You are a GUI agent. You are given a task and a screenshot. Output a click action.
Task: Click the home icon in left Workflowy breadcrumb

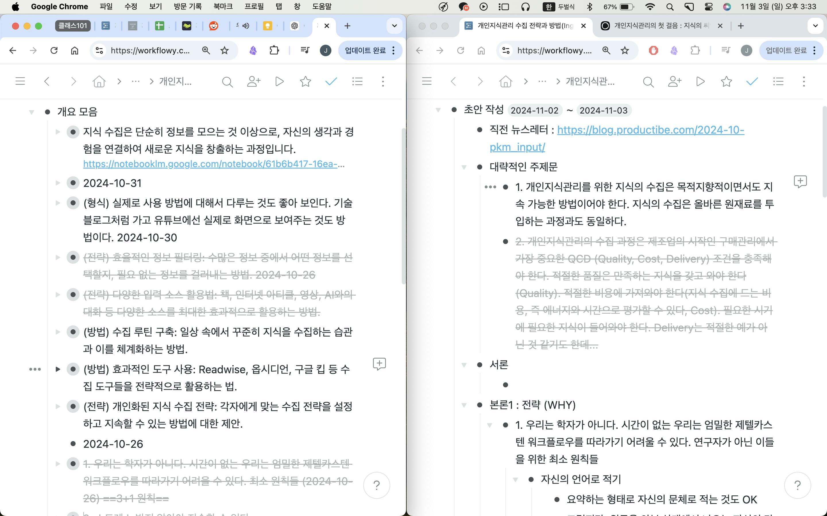click(99, 82)
